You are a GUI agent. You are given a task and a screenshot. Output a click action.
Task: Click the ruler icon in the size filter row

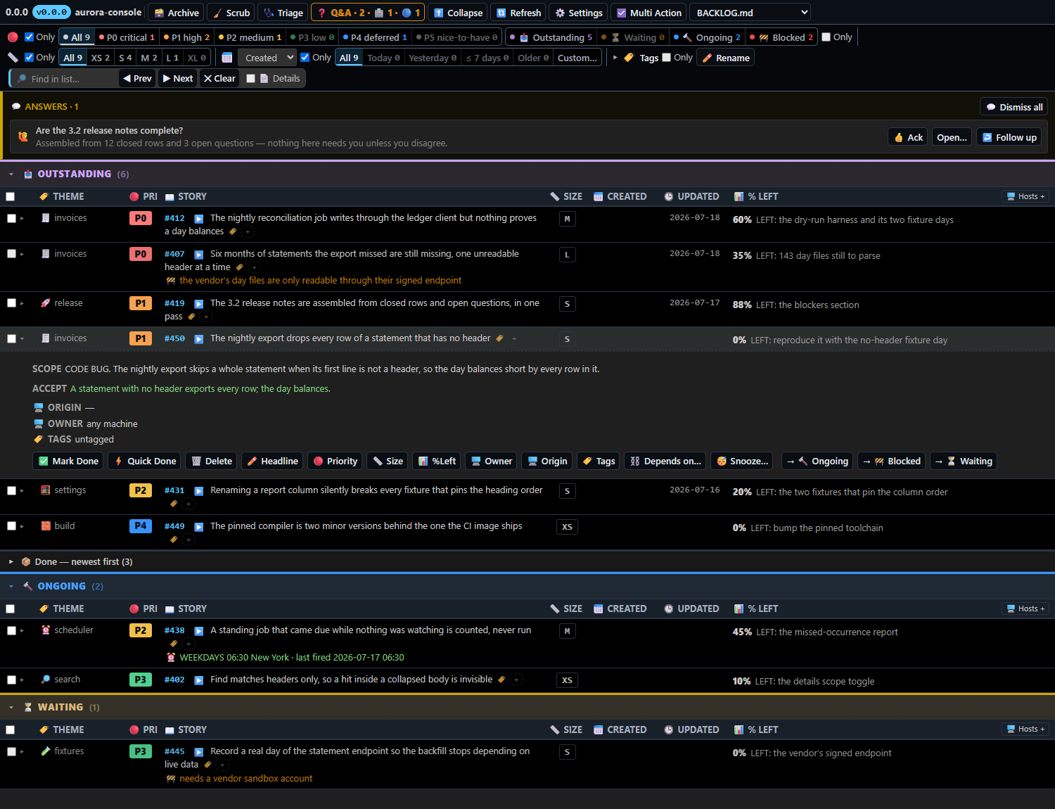pos(13,58)
